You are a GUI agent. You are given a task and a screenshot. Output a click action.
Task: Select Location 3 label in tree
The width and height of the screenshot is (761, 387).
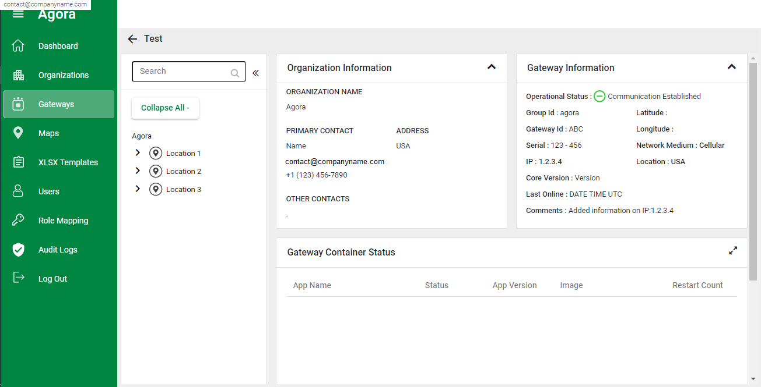183,190
